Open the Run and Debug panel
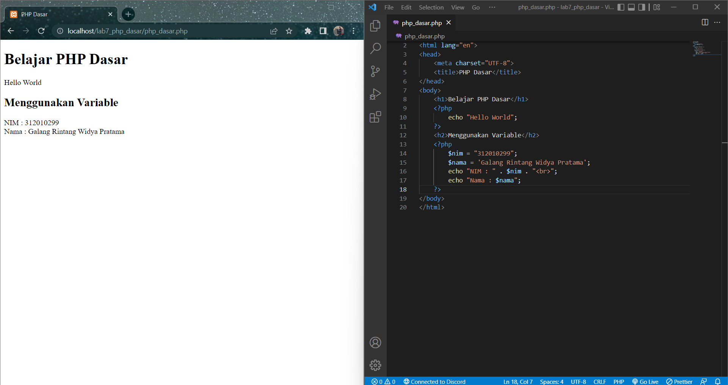 pos(375,94)
